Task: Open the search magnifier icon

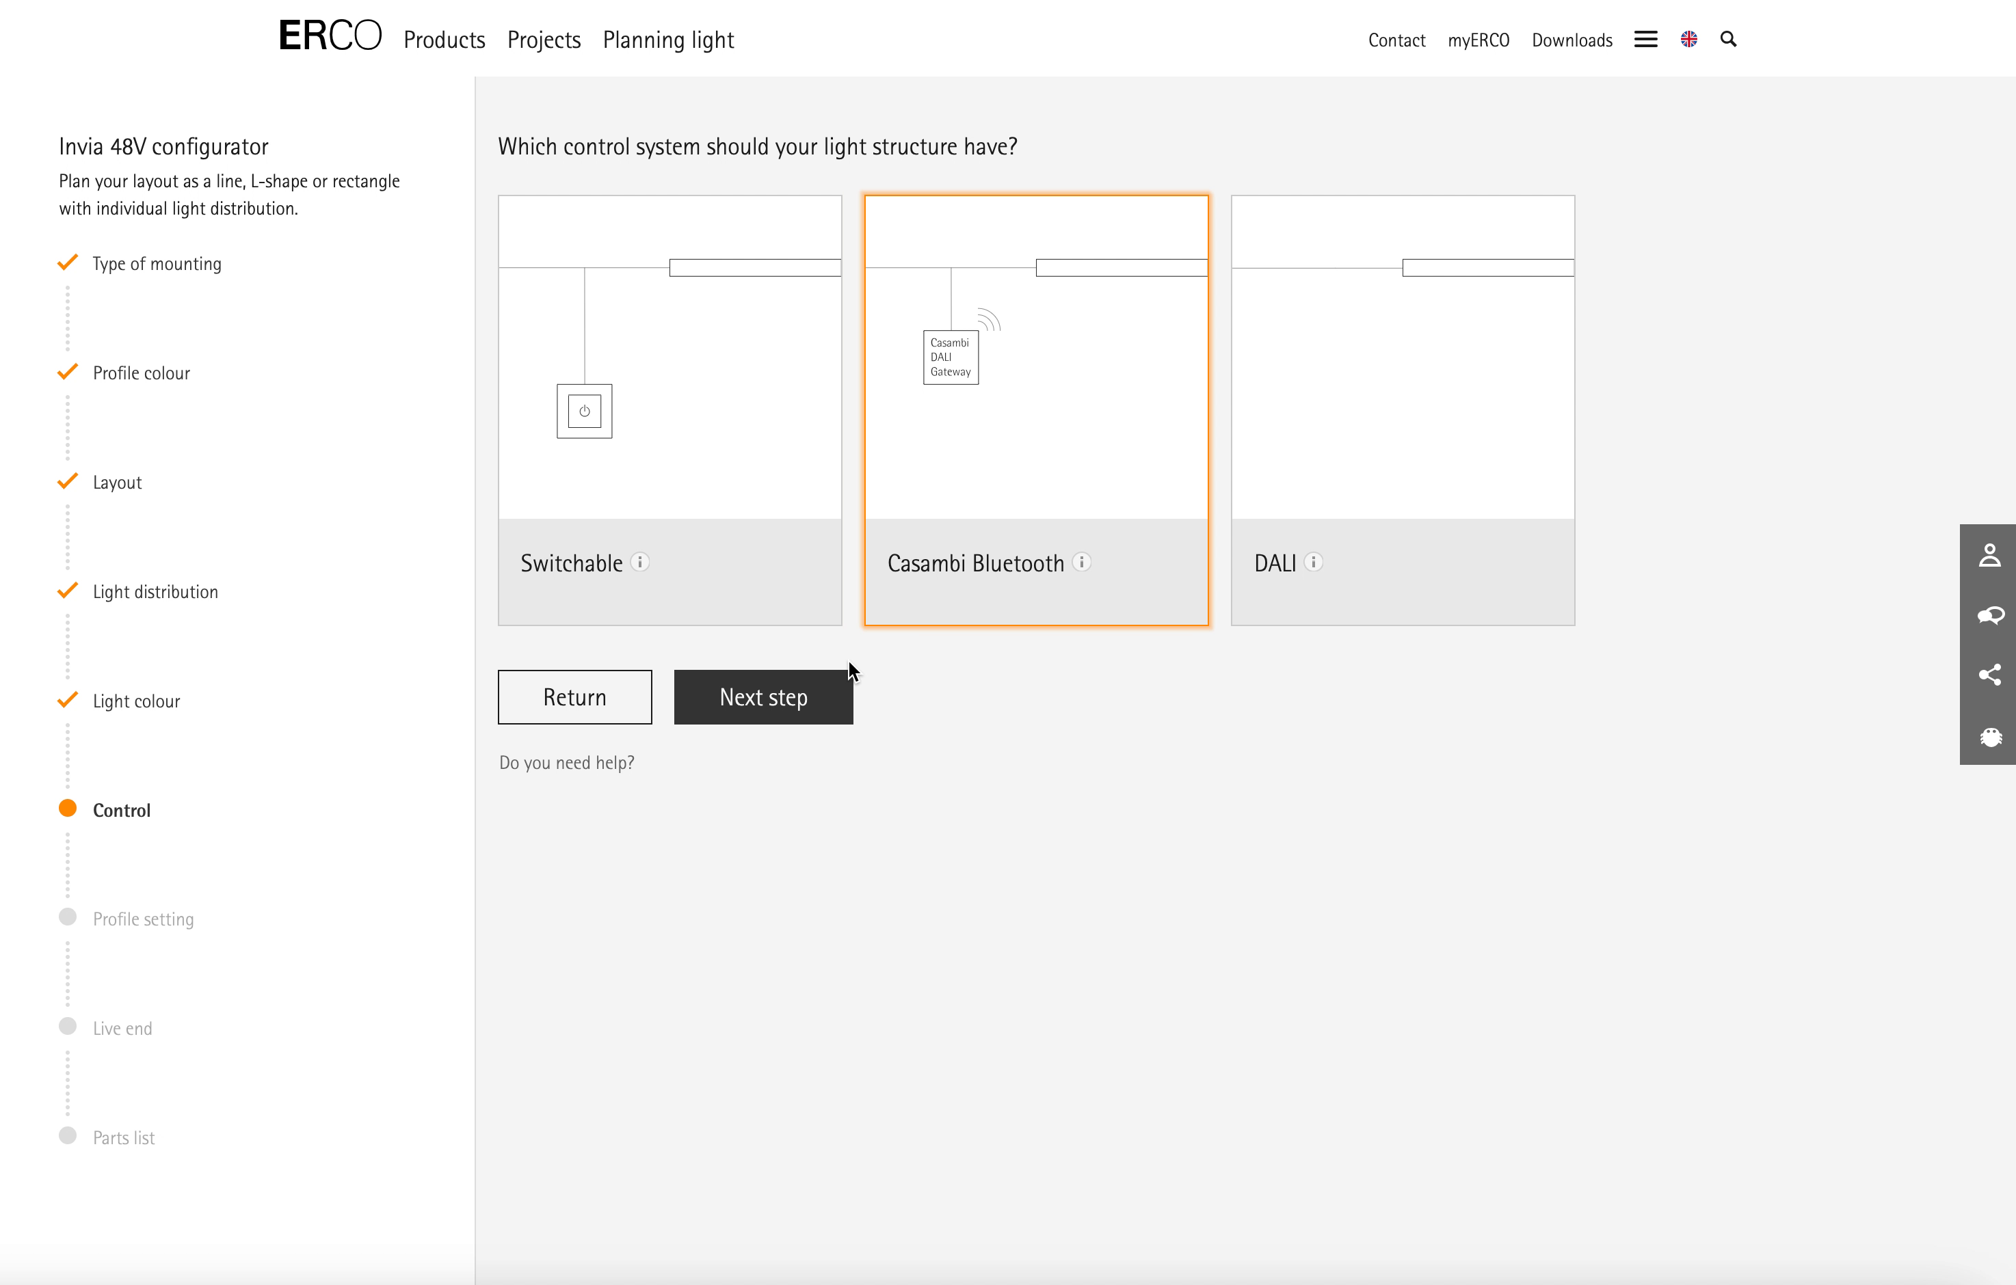Action: coord(1728,40)
